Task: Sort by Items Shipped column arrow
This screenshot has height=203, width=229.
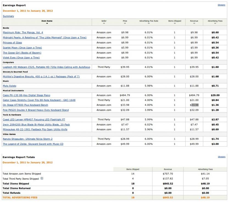Action: click(x=175, y=24)
